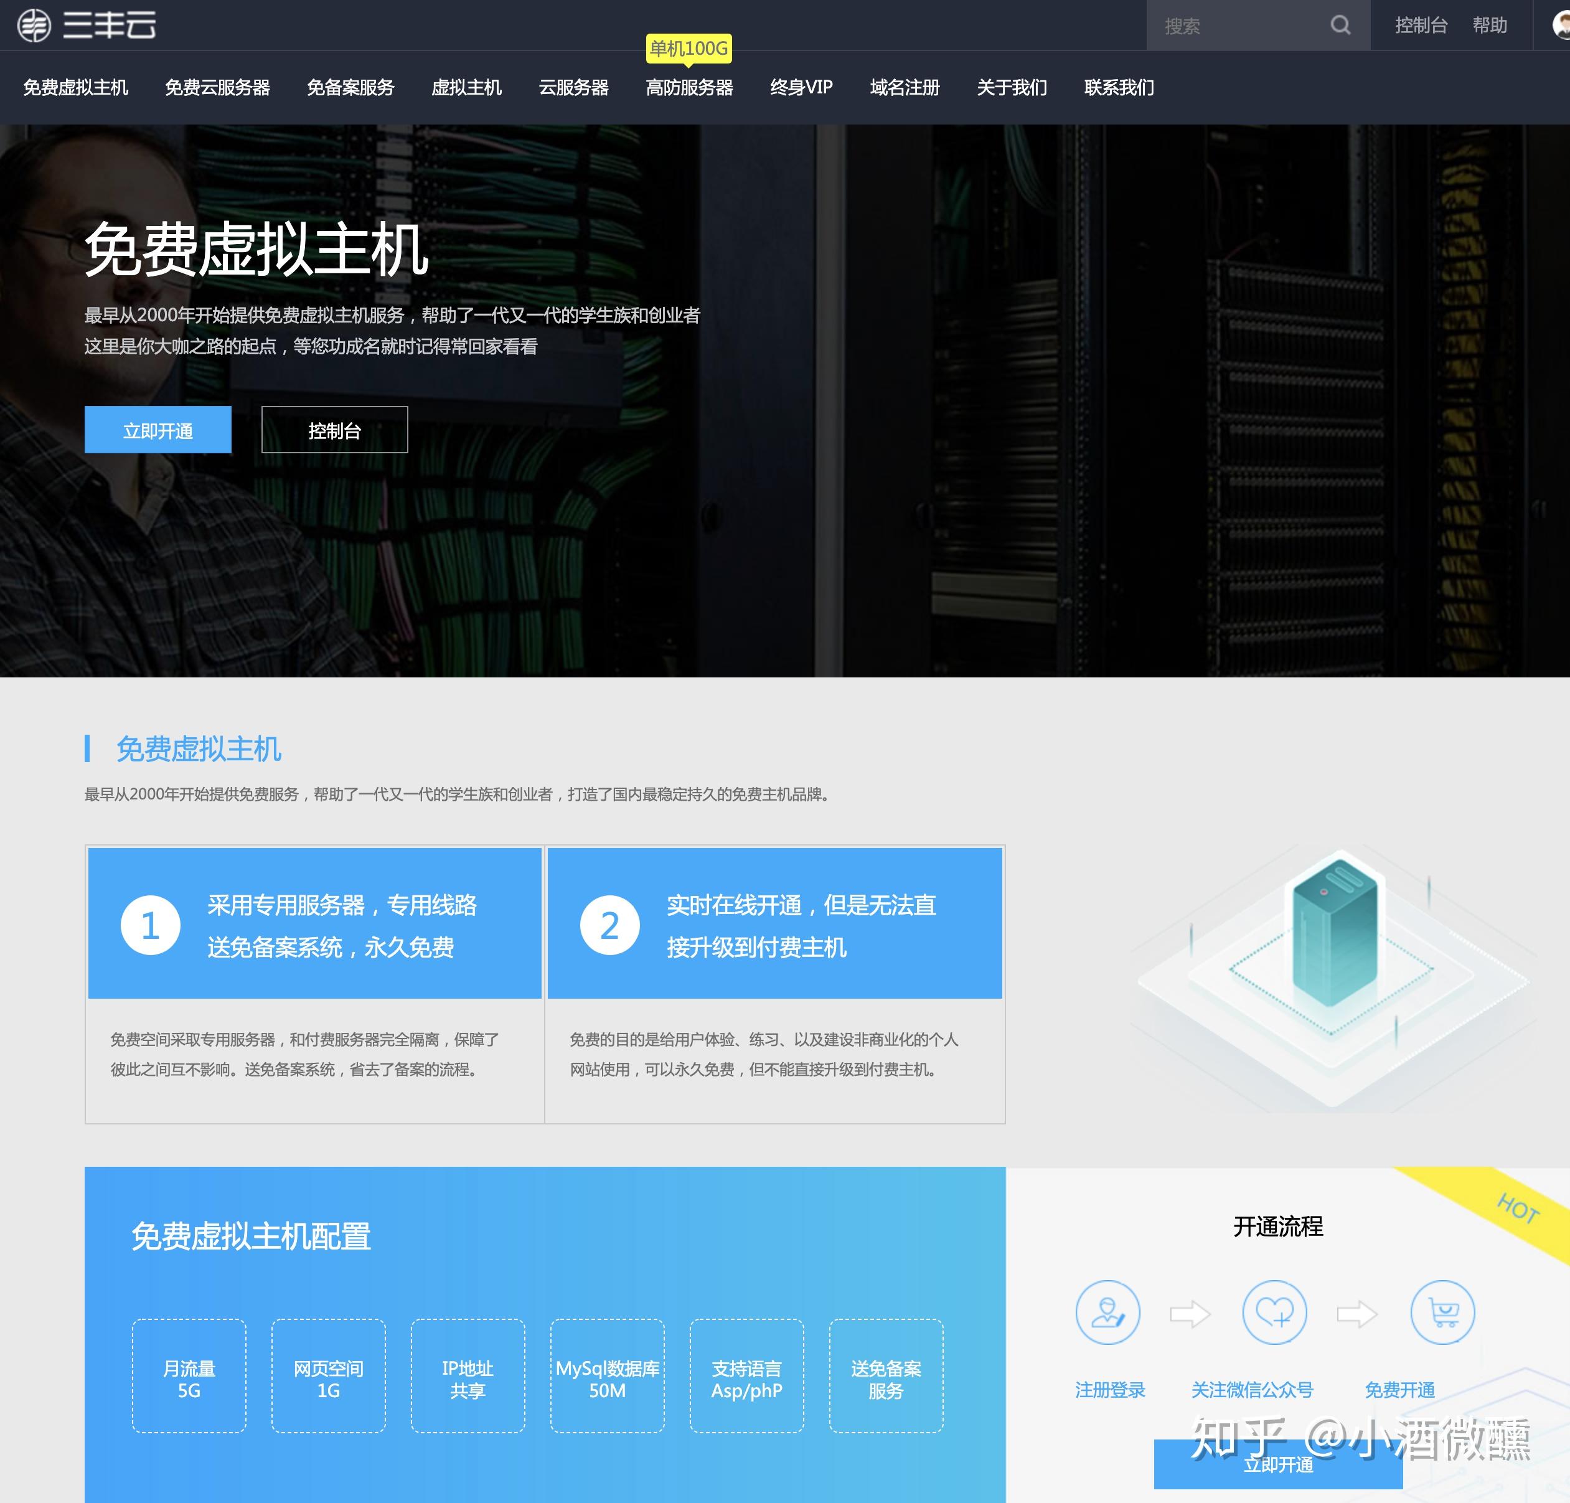Click the 关注微信公众号 heart icon
This screenshot has width=1570, height=1503.
tap(1274, 1312)
